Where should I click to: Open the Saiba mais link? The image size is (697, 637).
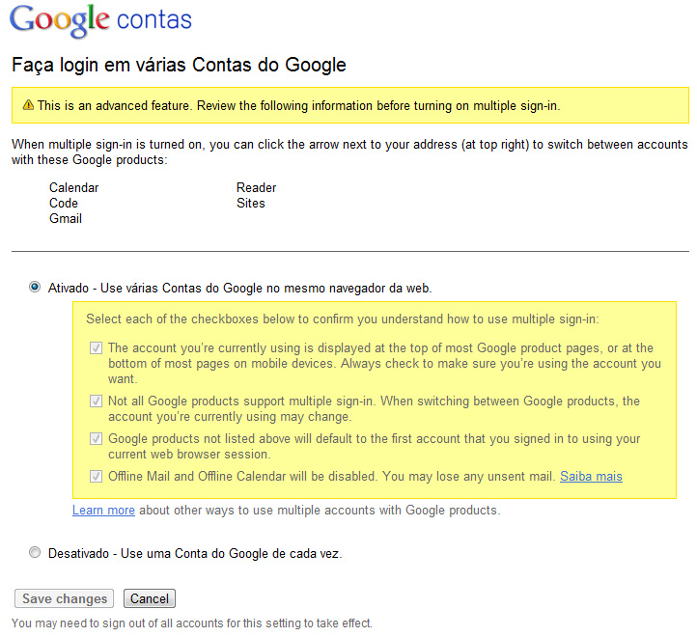[591, 476]
